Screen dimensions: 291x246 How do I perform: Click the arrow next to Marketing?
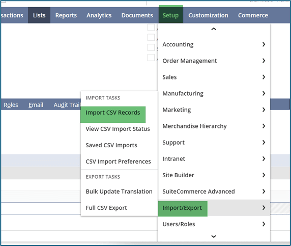pyautogui.click(x=264, y=110)
